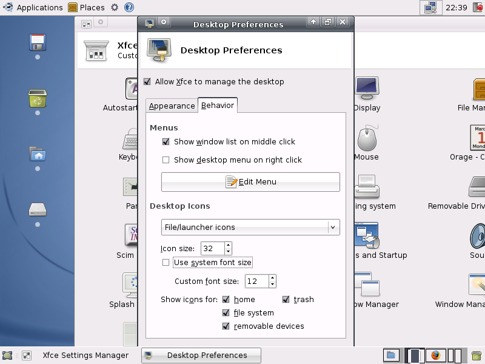
Task: Click the floppy disk desktop icon
Action: click(38, 42)
